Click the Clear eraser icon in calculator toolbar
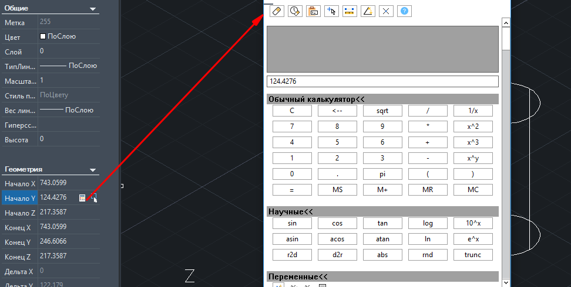 click(x=277, y=11)
